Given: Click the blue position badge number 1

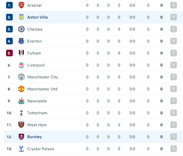Looking at the screenshot, I should tap(10, 5).
